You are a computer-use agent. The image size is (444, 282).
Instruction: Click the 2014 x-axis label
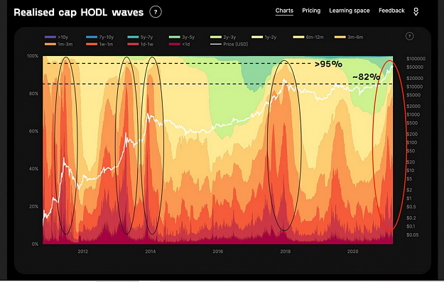151,252
